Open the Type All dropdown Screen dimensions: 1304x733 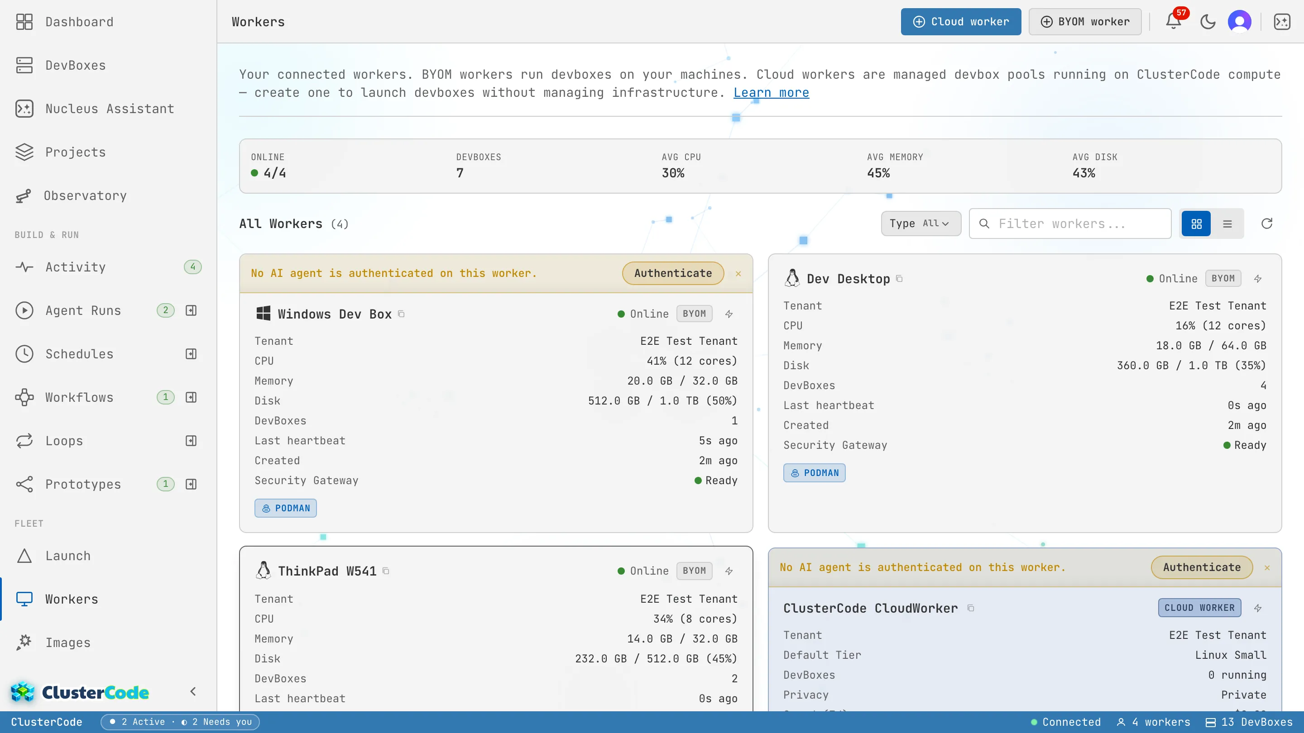[921, 224]
